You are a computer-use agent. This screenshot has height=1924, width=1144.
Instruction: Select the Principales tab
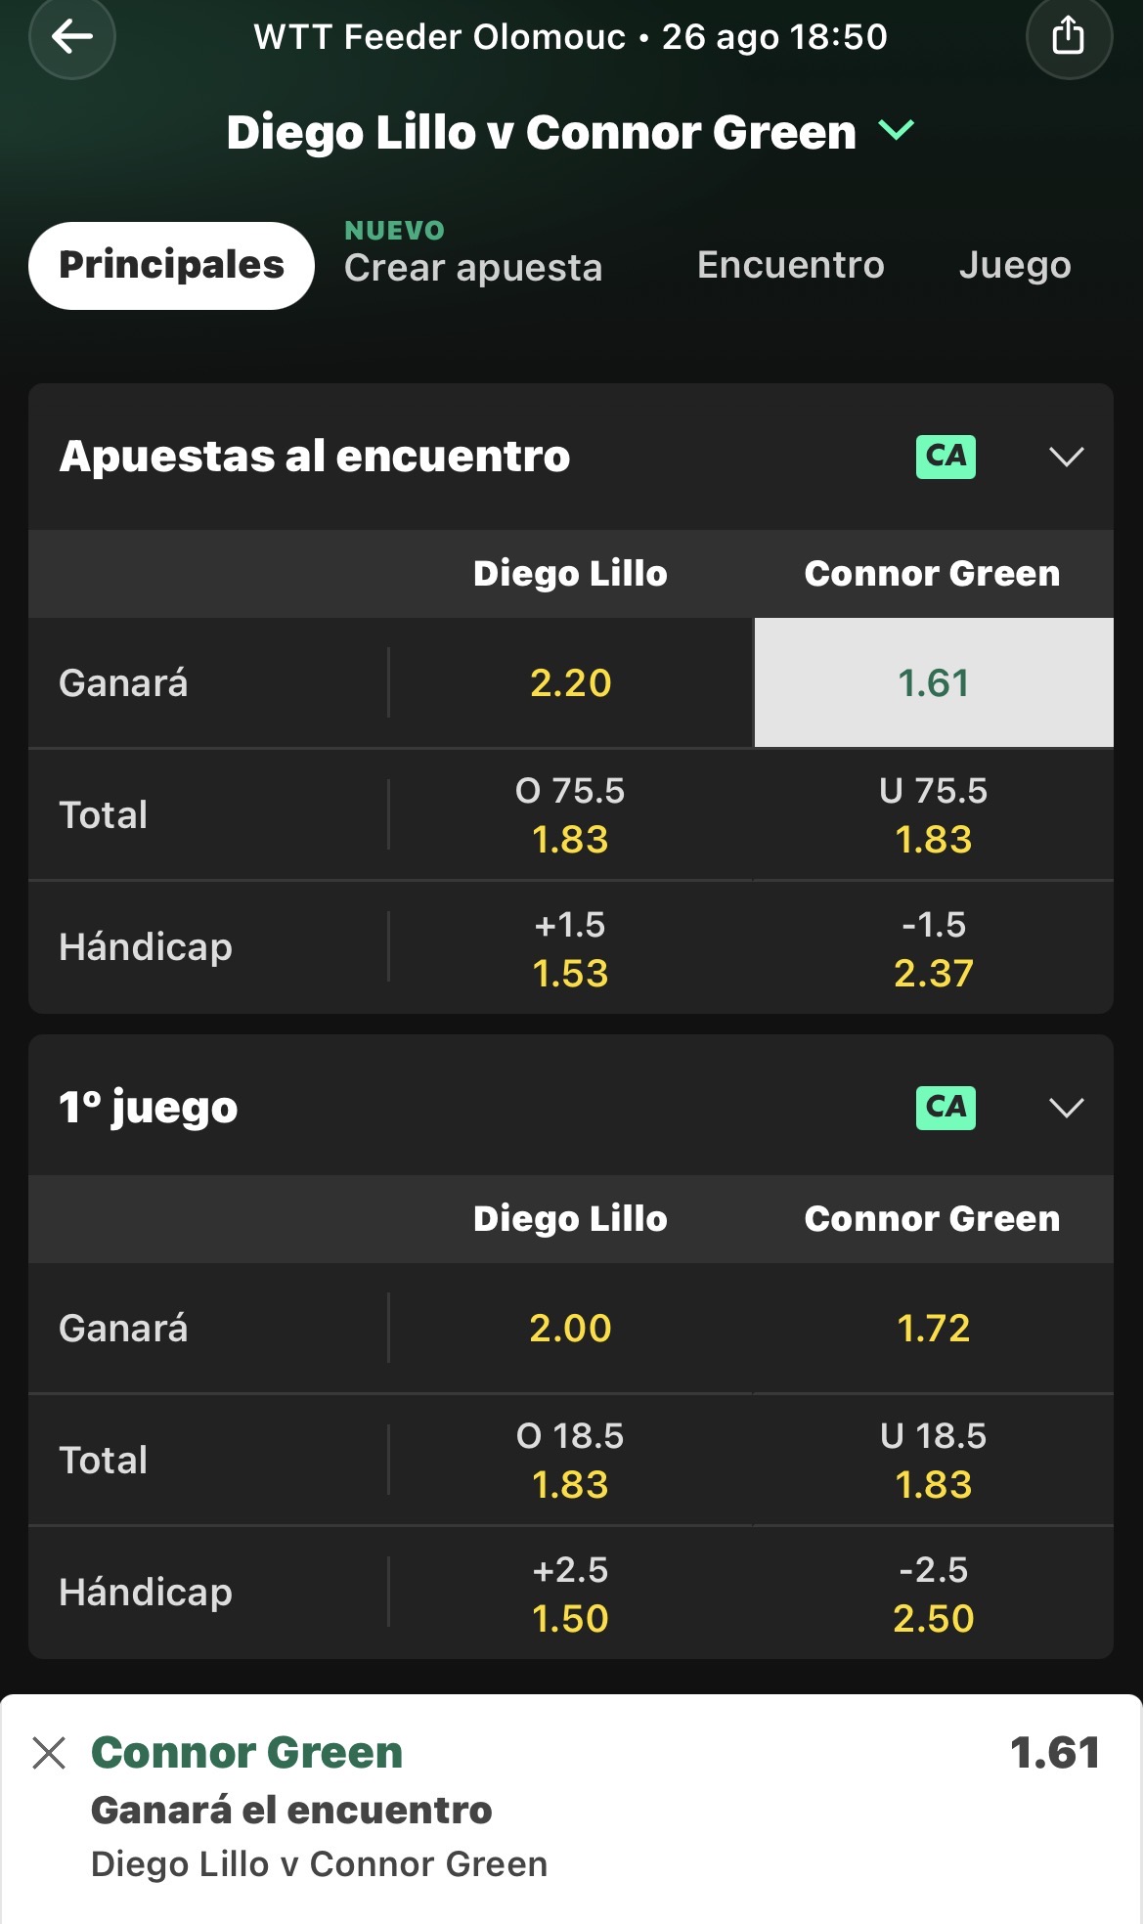tap(171, 265)
